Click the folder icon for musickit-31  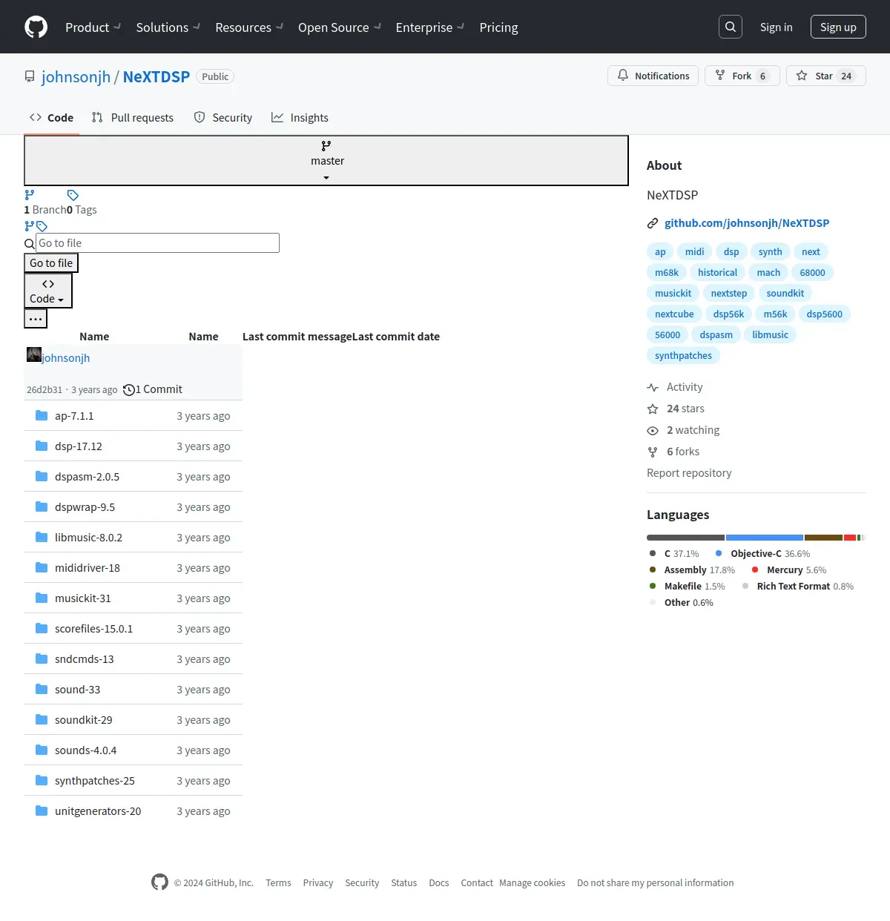pos(42,598)
